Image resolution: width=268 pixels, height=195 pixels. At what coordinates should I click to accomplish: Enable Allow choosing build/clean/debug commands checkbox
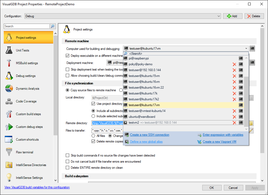click(68, 76)
